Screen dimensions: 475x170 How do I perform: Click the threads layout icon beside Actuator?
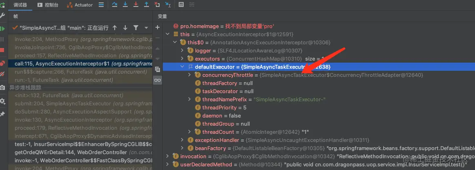click(x=101, y=4)
